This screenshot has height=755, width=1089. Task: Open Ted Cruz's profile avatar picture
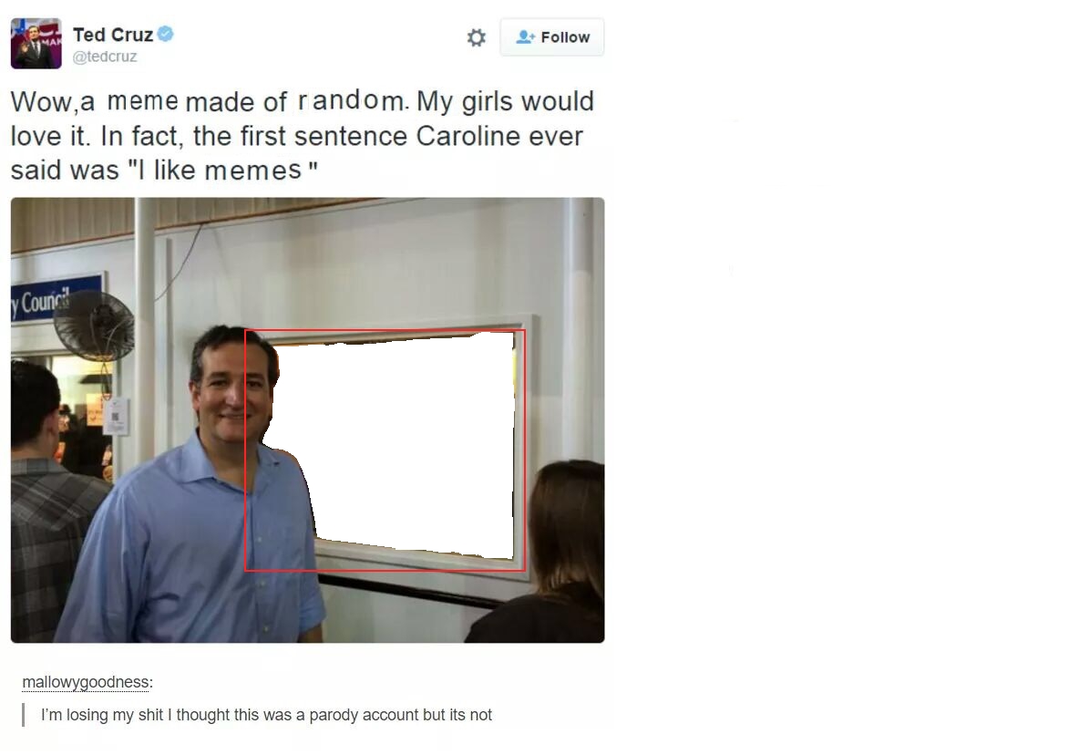click(x=36, y=43)
